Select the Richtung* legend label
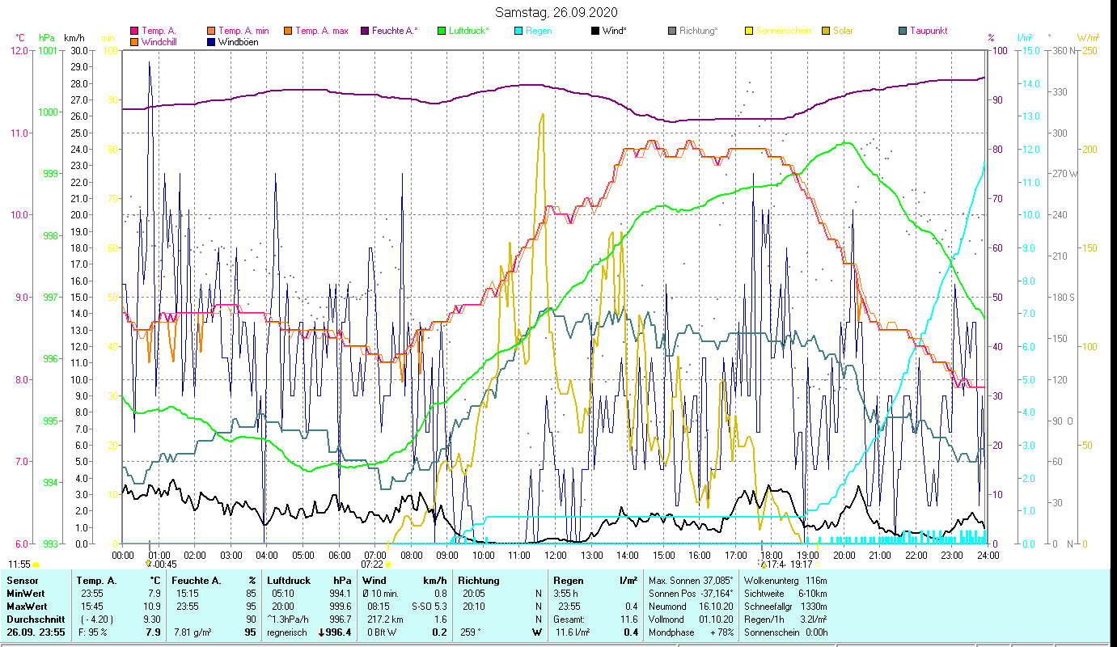 pyautogui.click(x=698, y=31)
